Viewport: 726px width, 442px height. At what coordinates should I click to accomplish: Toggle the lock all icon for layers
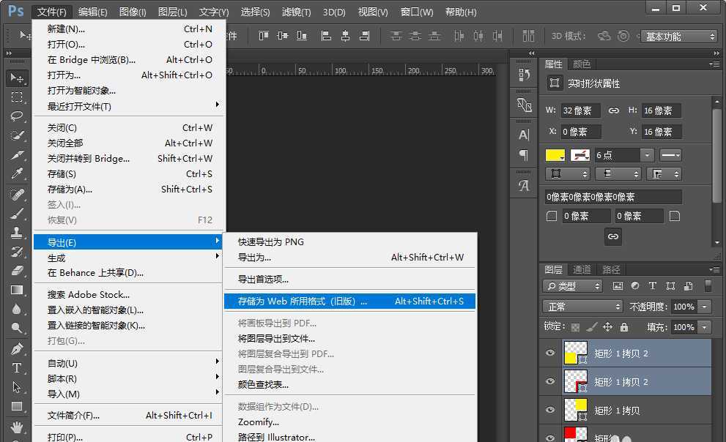624,327
